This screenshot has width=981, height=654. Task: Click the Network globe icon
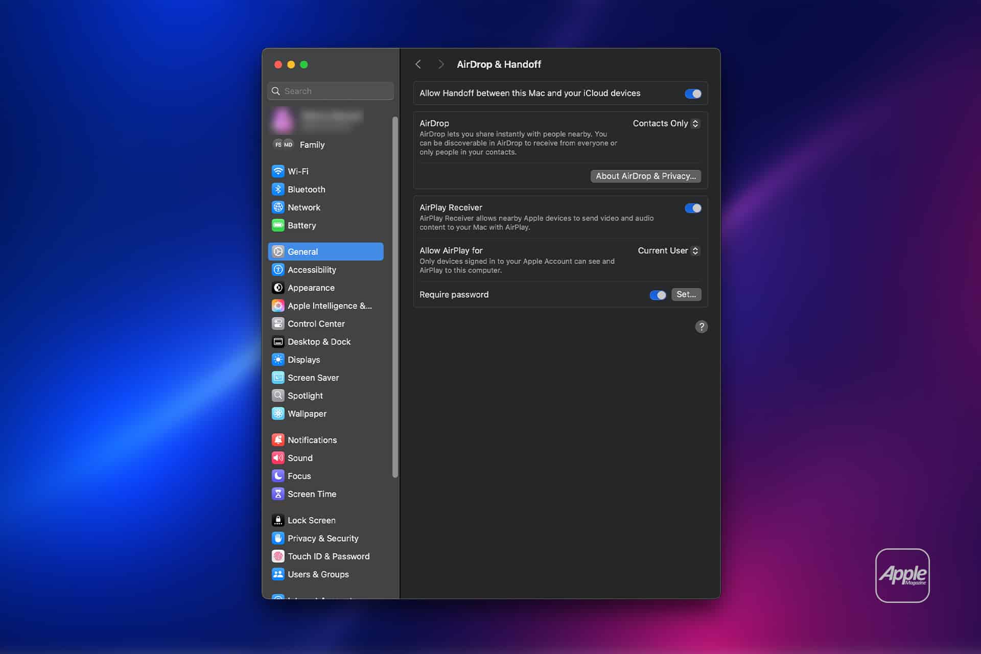point(278,207)
